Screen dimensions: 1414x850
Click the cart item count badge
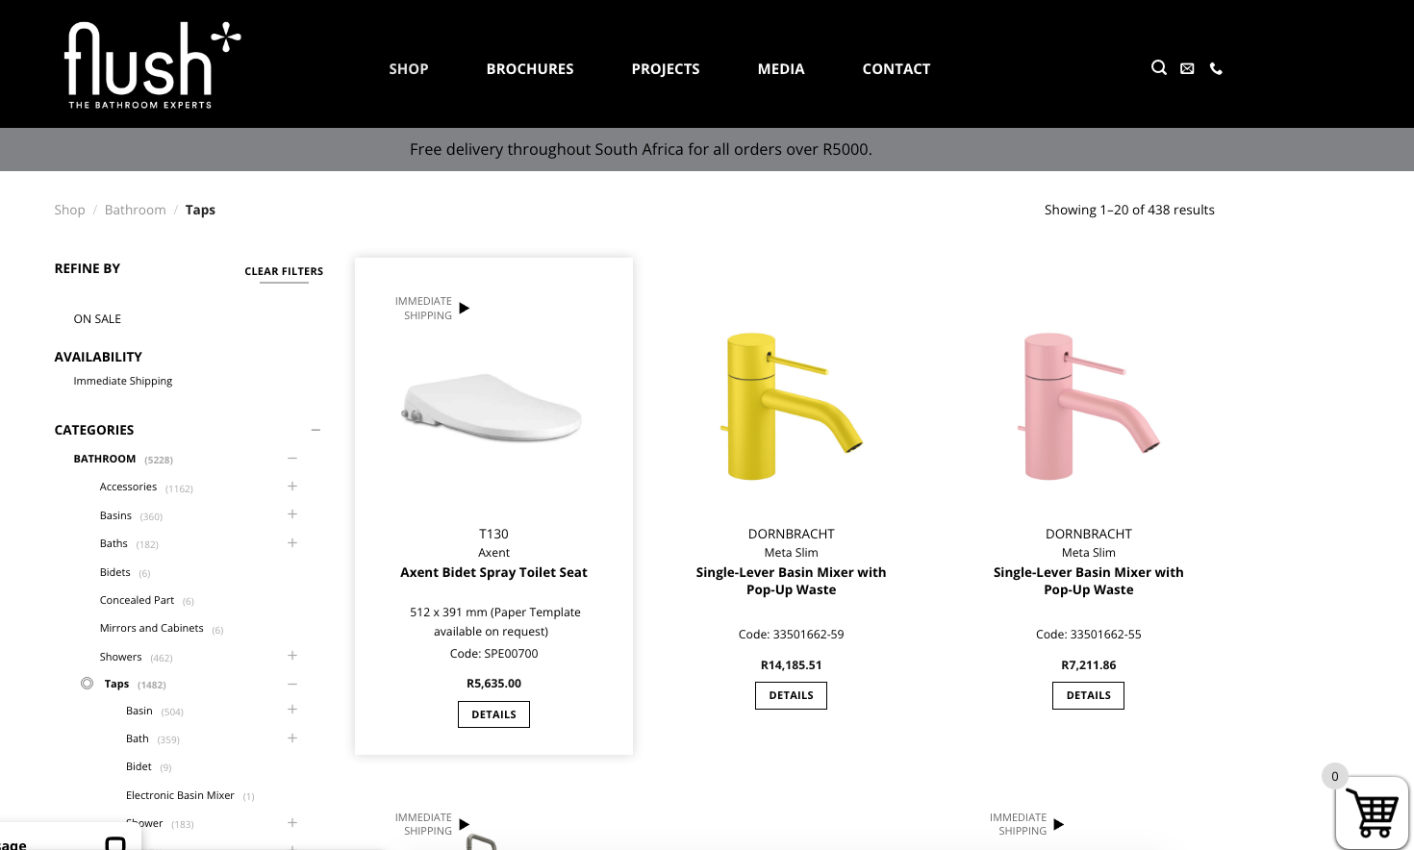(x=1335, y=776)
